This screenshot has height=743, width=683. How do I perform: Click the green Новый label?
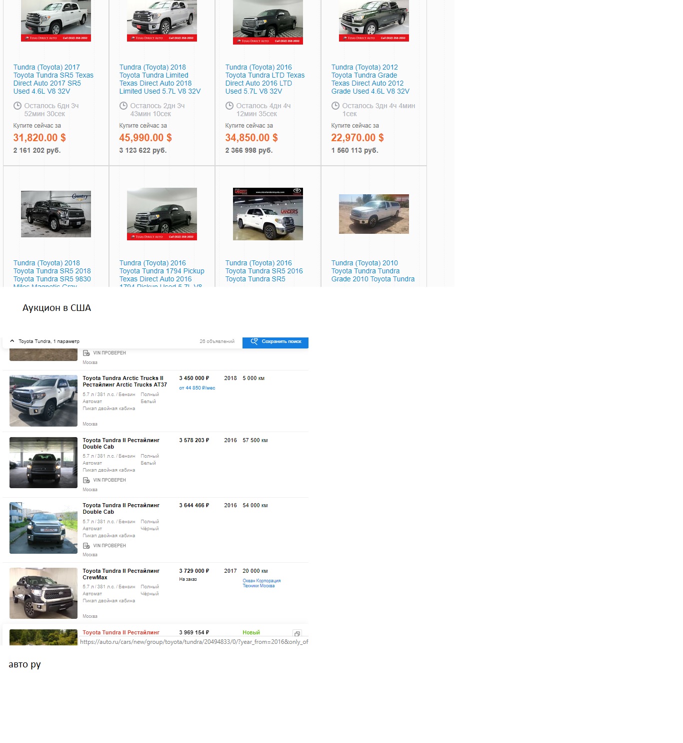pos(251,633)
